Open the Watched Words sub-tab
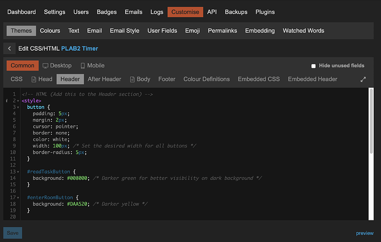This screenshot has width=381, height=242. pyautogui.click(x=303, y=30)
